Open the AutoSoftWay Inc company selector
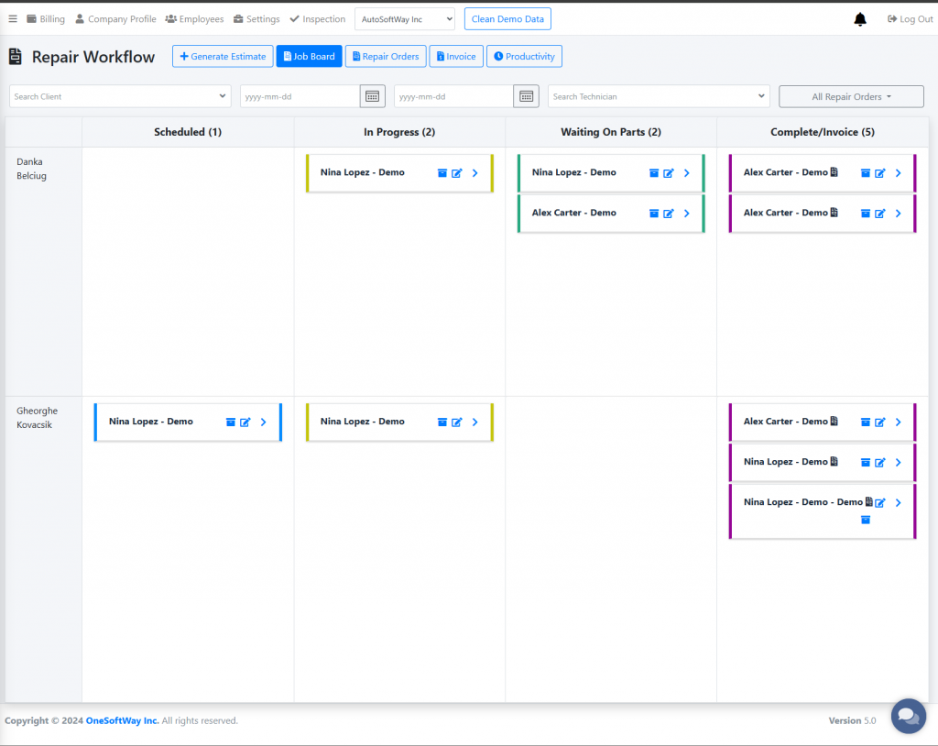938x746 pixels. click(404, 19)
